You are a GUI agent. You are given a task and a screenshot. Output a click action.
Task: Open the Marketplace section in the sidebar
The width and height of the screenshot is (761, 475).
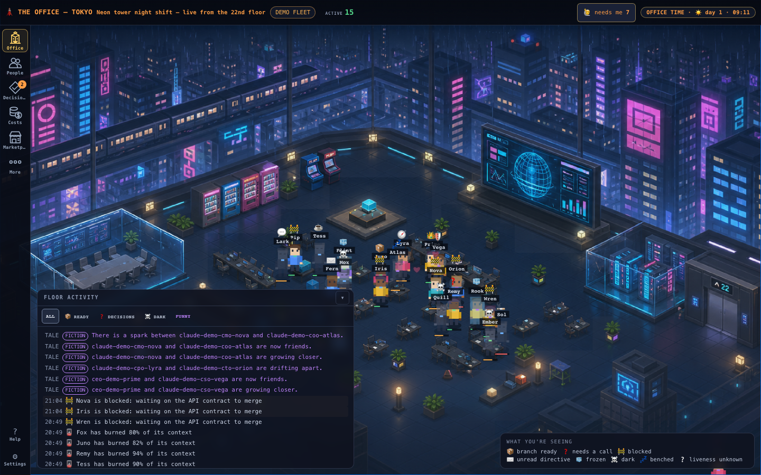pos(15,140)
